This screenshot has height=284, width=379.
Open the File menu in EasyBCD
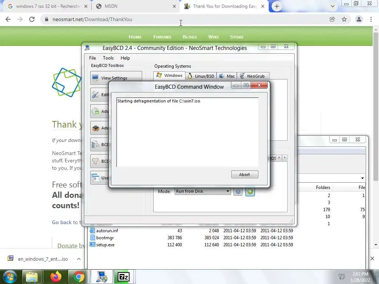point(92,58)
